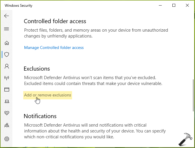Click the Manage Controlled folder access link
The height and width of the screenshot is (148, 195).
pos(54,47)
